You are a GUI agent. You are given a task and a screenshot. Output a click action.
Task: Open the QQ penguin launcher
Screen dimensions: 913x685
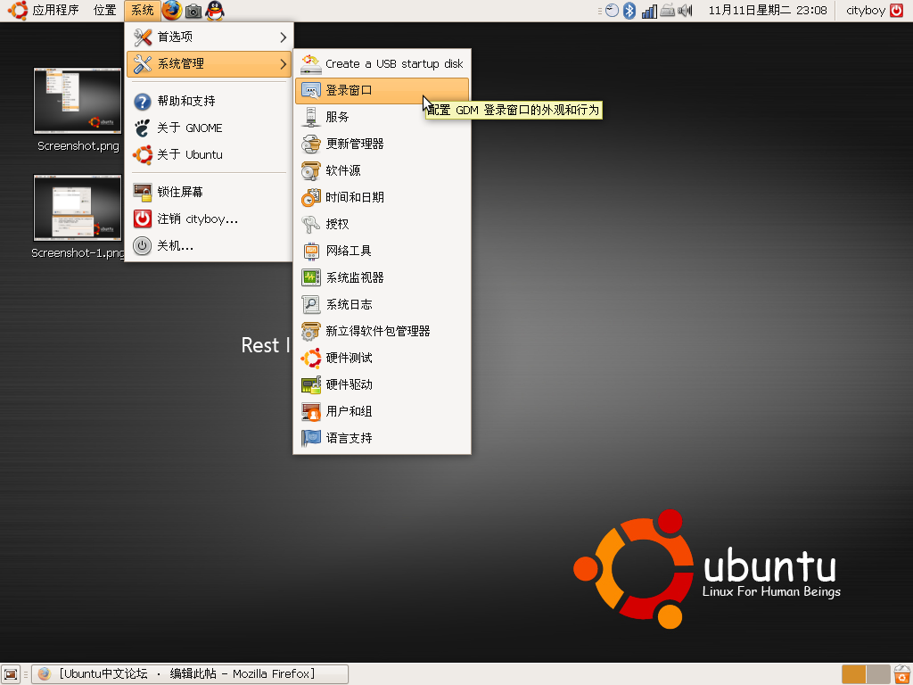click(x=215, y=11)
